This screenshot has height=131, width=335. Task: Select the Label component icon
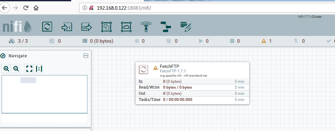[x=186, y=27]
